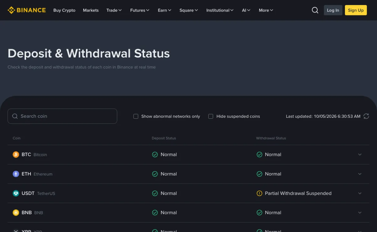377x232 pixels.
Task: Open the Markets page
Action: (91, 10)
